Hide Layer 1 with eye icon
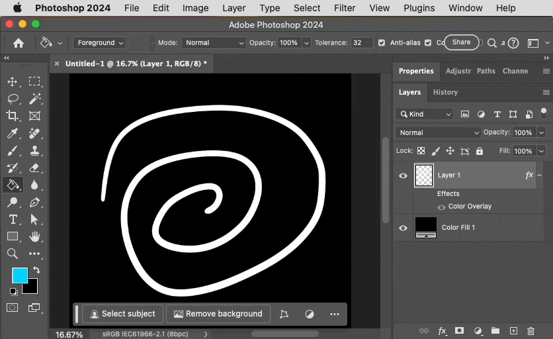 [x=403, y=175]
